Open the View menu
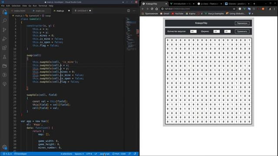 point(24,6)
